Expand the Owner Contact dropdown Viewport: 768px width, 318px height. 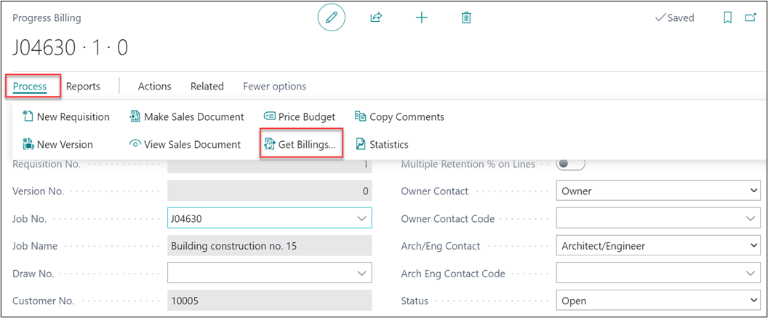pos(752,191)
